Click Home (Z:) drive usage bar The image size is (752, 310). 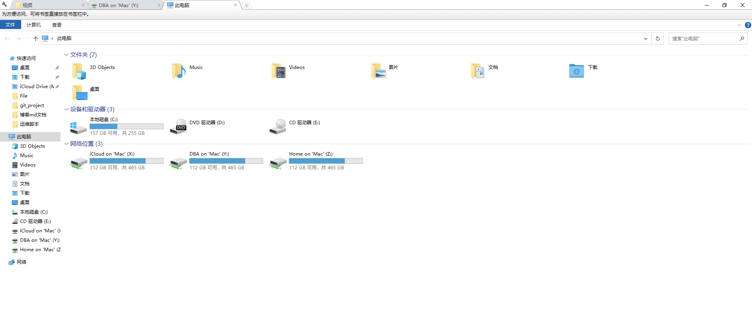[326, 161]
